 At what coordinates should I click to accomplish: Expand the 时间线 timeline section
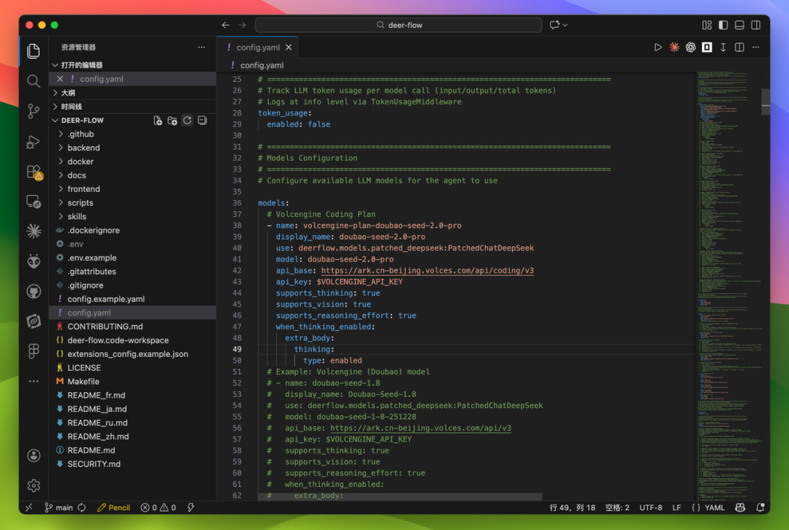pos(71,107)
